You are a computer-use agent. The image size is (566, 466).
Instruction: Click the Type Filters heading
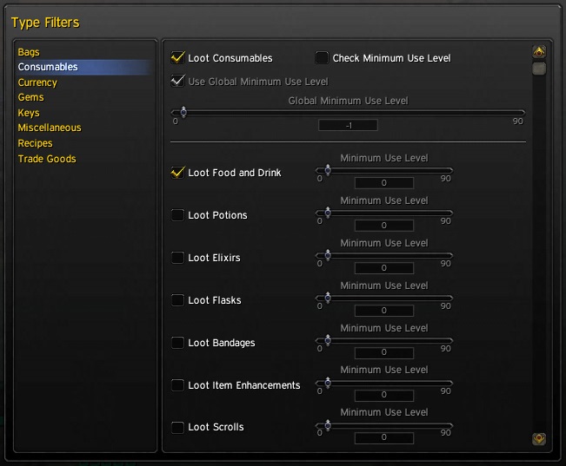45,23
